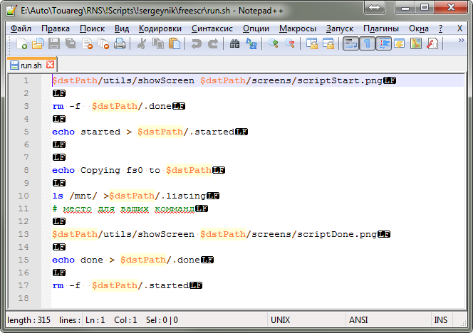The width and height of the screenshot is (473, 333).
Task: Open the Синтаксис menu
Action: [212, 28]
